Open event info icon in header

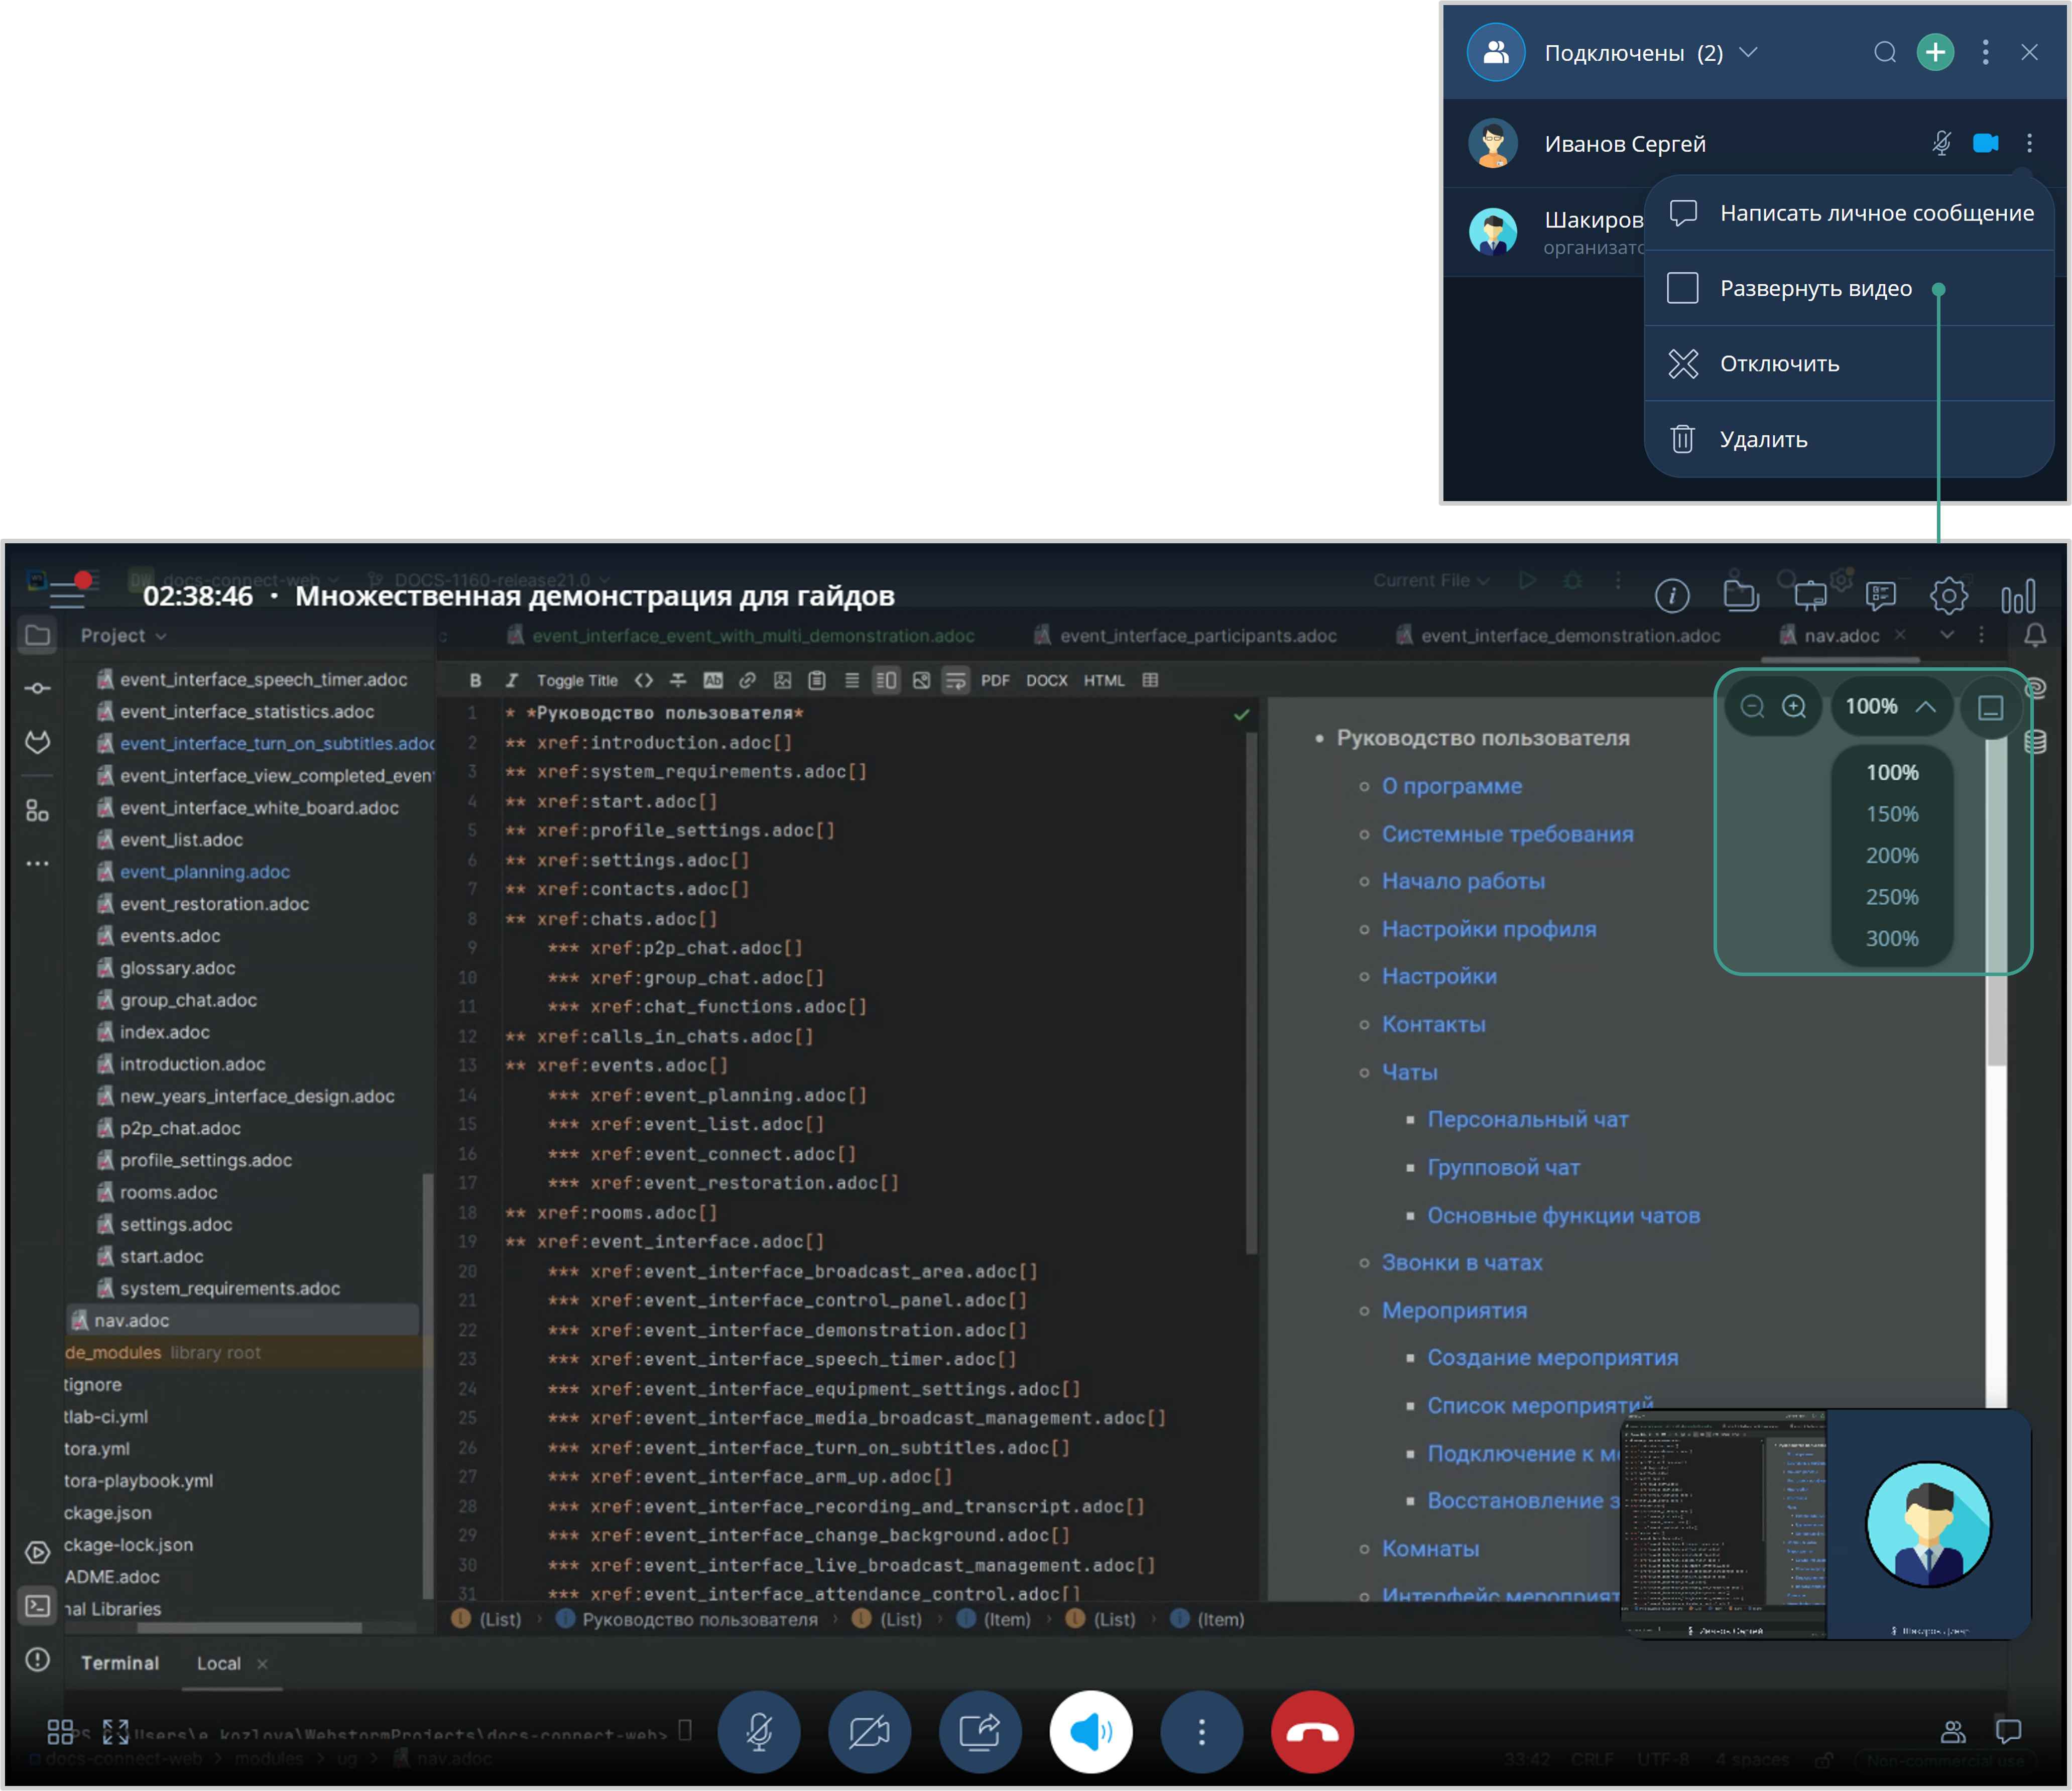[1672, 596]
